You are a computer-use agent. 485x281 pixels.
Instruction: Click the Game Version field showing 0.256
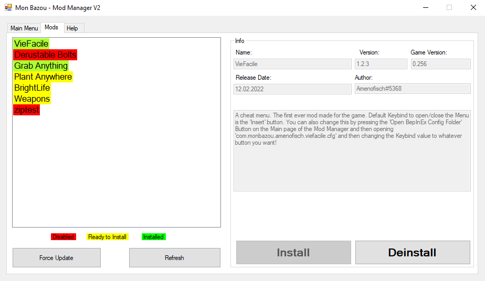click(x=441, y=64)
